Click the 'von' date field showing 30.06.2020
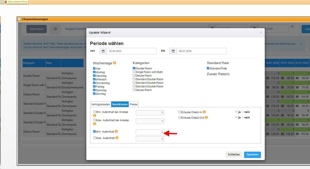The width and height of the screenshot is (310, 169). (131, 51)
